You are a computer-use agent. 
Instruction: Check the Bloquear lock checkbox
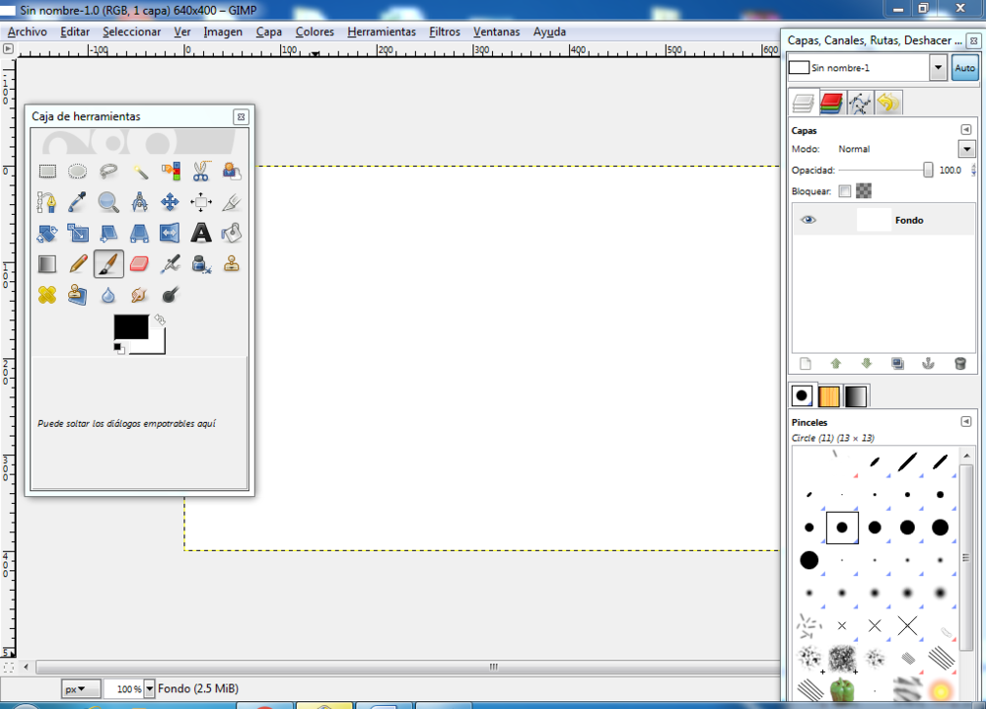click(x=845, y=191)
